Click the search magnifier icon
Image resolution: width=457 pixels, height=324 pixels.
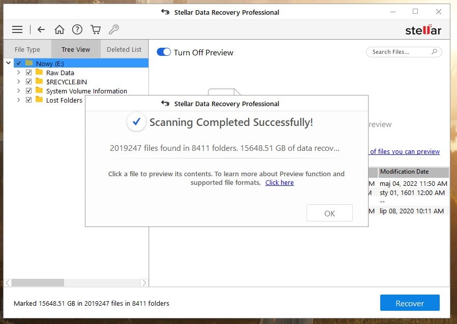434,52
